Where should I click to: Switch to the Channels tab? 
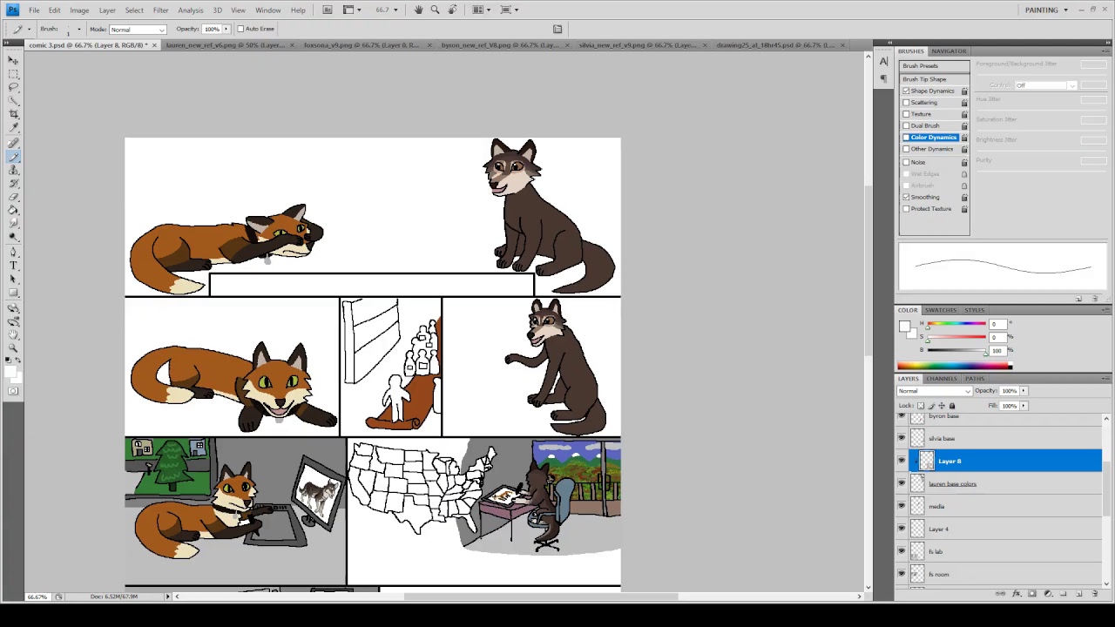[941, 379]
